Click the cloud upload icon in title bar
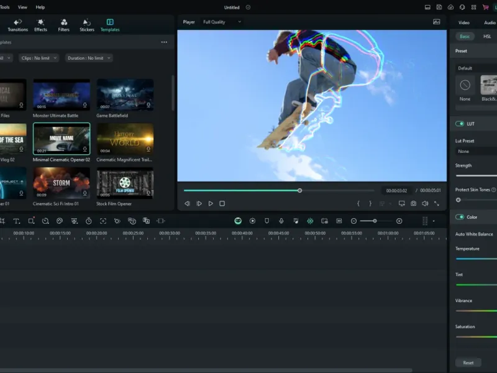This screenshot has height=373, width=497. coord(451,7)
